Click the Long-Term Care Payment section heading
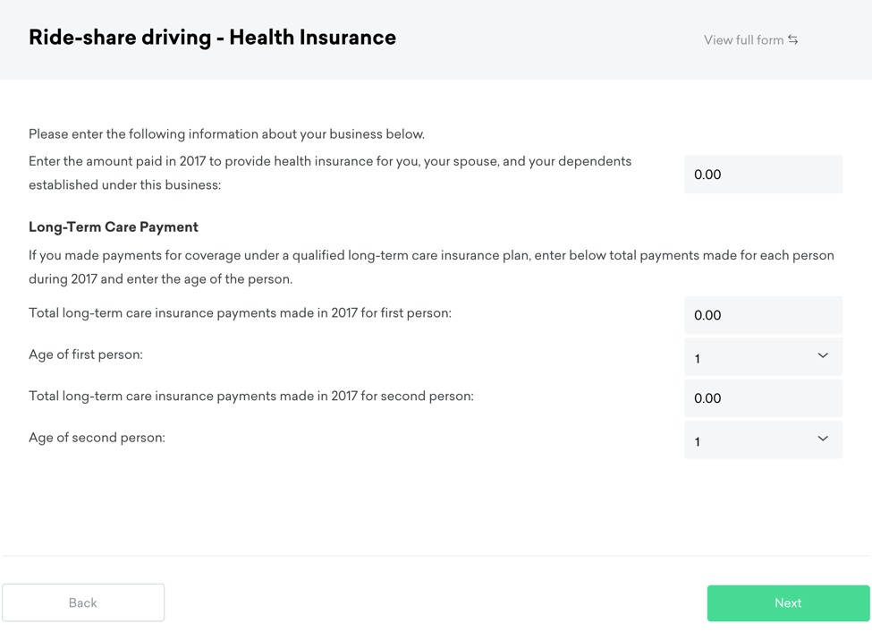 [114, 227]
